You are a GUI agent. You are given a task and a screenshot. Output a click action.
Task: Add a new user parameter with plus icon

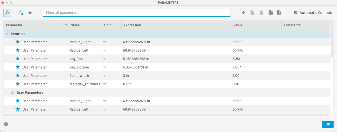[x=243, y=13]
